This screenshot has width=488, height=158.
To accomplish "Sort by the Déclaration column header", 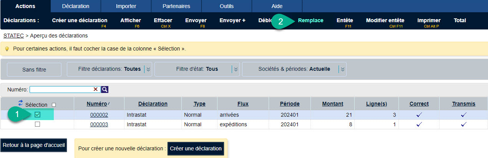I will [153, 104].
